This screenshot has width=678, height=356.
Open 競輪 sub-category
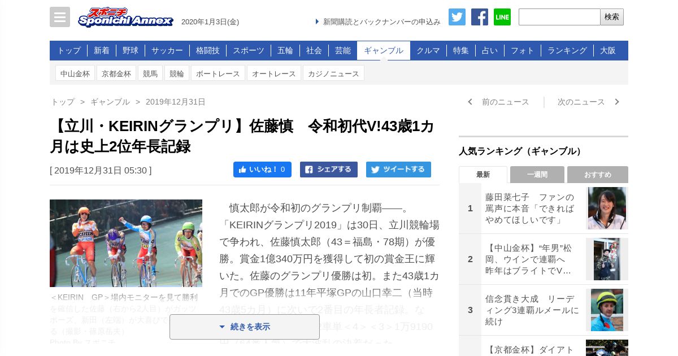coord(177,73)
